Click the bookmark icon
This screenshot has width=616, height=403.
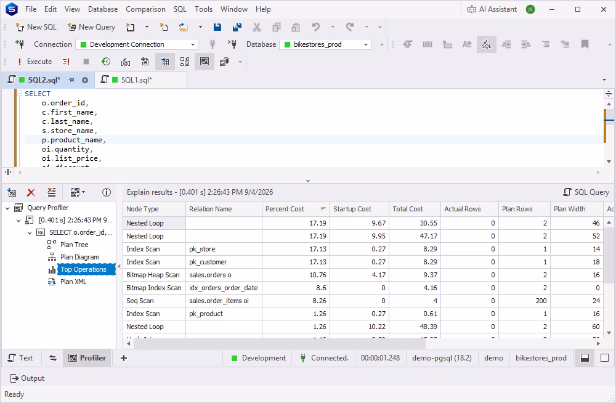point(585,44)
